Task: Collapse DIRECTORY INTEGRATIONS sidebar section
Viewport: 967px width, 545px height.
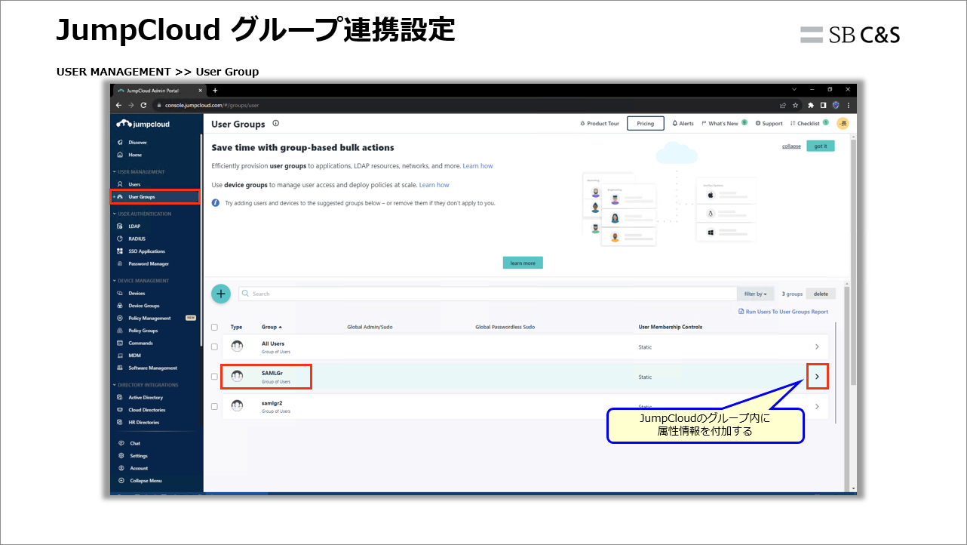Action: point(146,385)
